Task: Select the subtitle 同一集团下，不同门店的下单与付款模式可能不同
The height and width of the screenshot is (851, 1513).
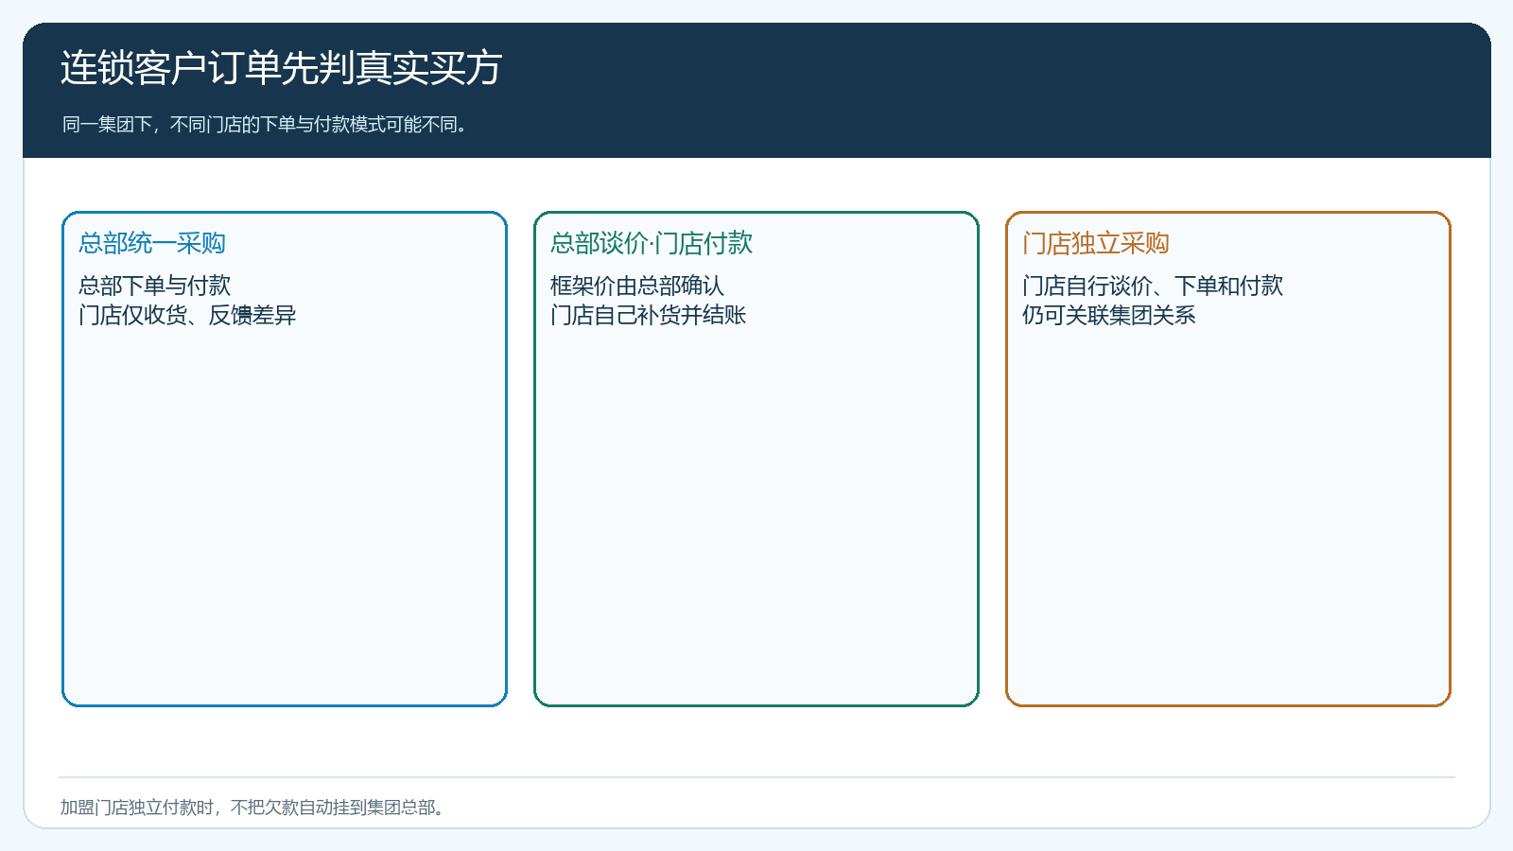Action: pos(265,125)
